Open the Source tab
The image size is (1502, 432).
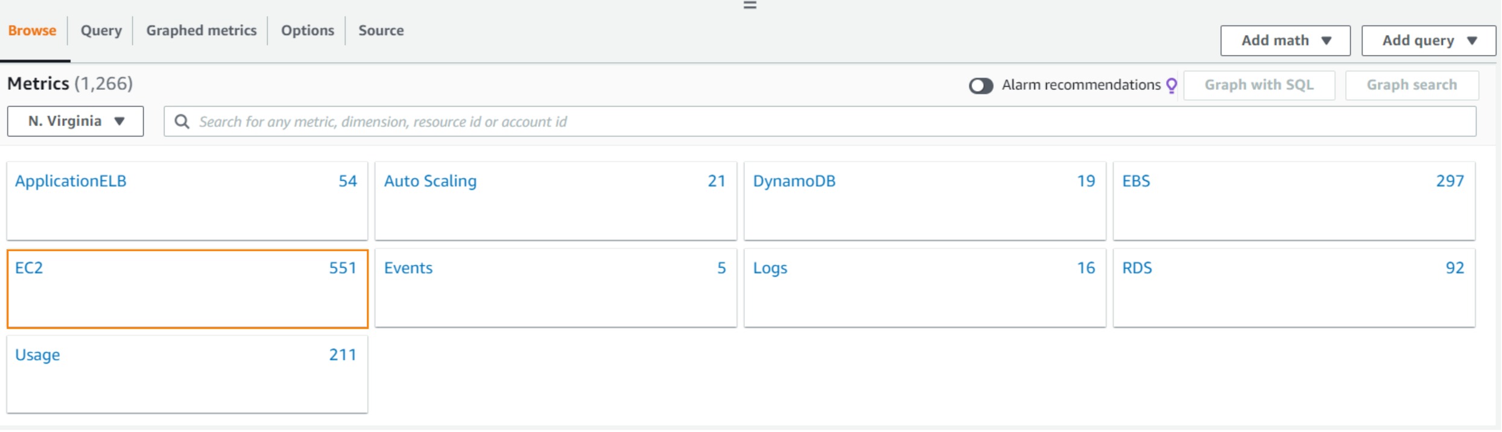pos(381,30)
